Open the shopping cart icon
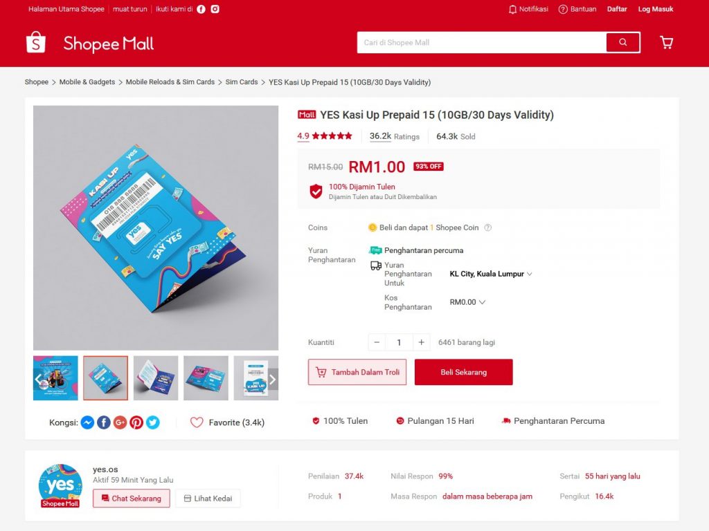Image resolution: width=709 pixels, height=531 pixels. click(667, 42)
